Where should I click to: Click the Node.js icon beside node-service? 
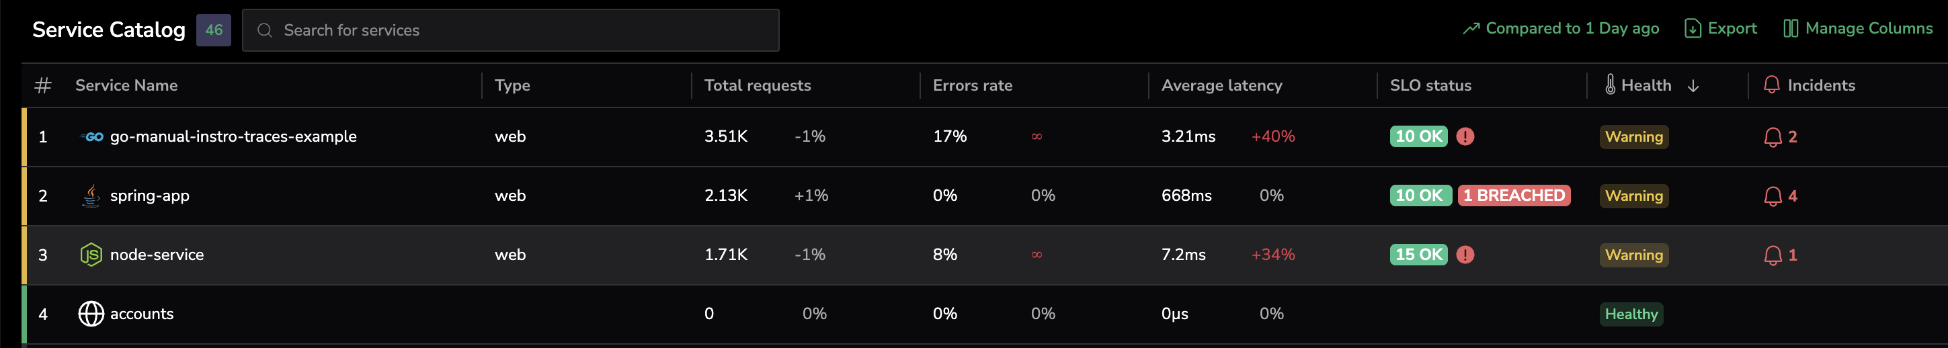click(91, 255)
